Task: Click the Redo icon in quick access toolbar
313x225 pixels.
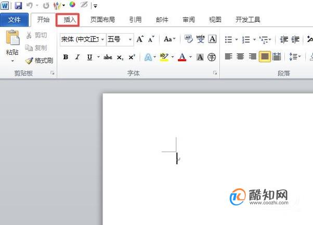Action: point(46,6)
